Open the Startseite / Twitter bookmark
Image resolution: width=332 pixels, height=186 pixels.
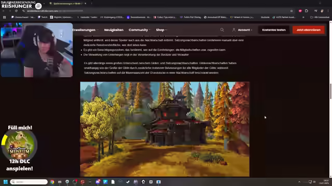87,17
